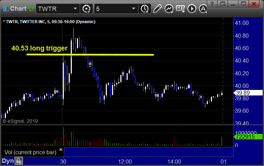Click the chart title TWTR, TWITTER INC

tap(49, 22)
